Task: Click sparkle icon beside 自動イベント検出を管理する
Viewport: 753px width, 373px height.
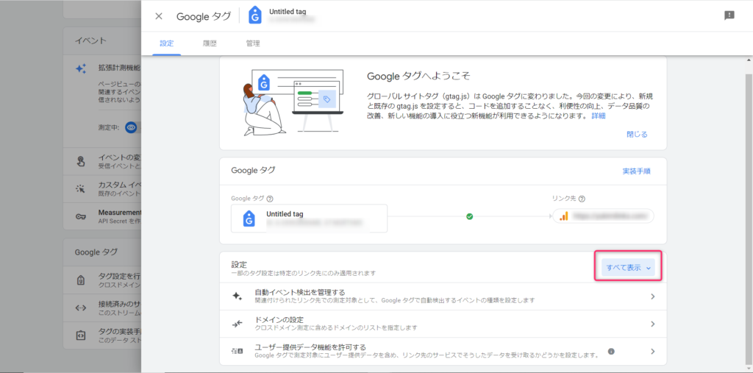Action: point(238,296)
